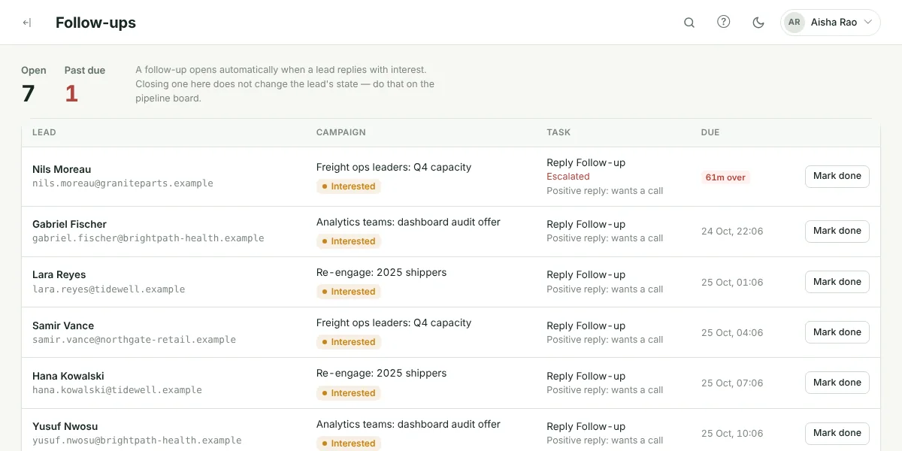
Task: Click email lara.reyes@tidewell.example
Action: tap(108, 289)
